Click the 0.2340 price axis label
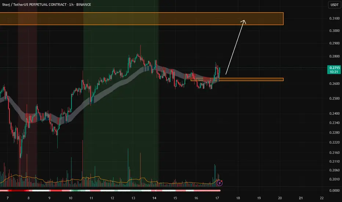This screenshot has width=342, height=202. pos(334,123)
